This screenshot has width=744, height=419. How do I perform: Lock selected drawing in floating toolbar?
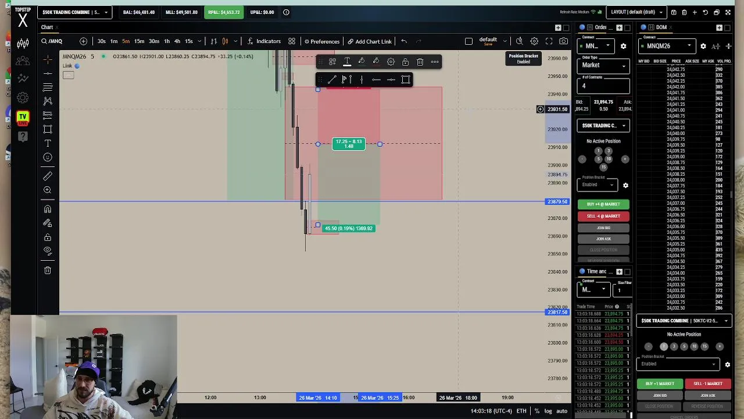click(x=405, y=62)
